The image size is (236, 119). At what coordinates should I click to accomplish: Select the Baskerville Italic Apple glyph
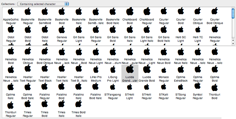tap(79, 11)
